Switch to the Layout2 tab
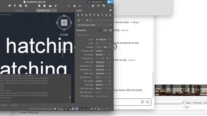 point(14,105)
